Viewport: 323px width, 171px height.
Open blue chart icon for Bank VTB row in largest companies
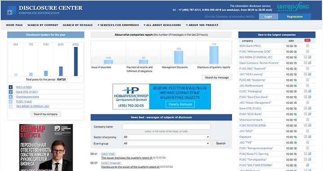(310, 108)
